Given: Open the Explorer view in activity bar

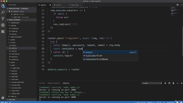Looking at the screenshot, I should pyautogui.click(x=3, y=6).
